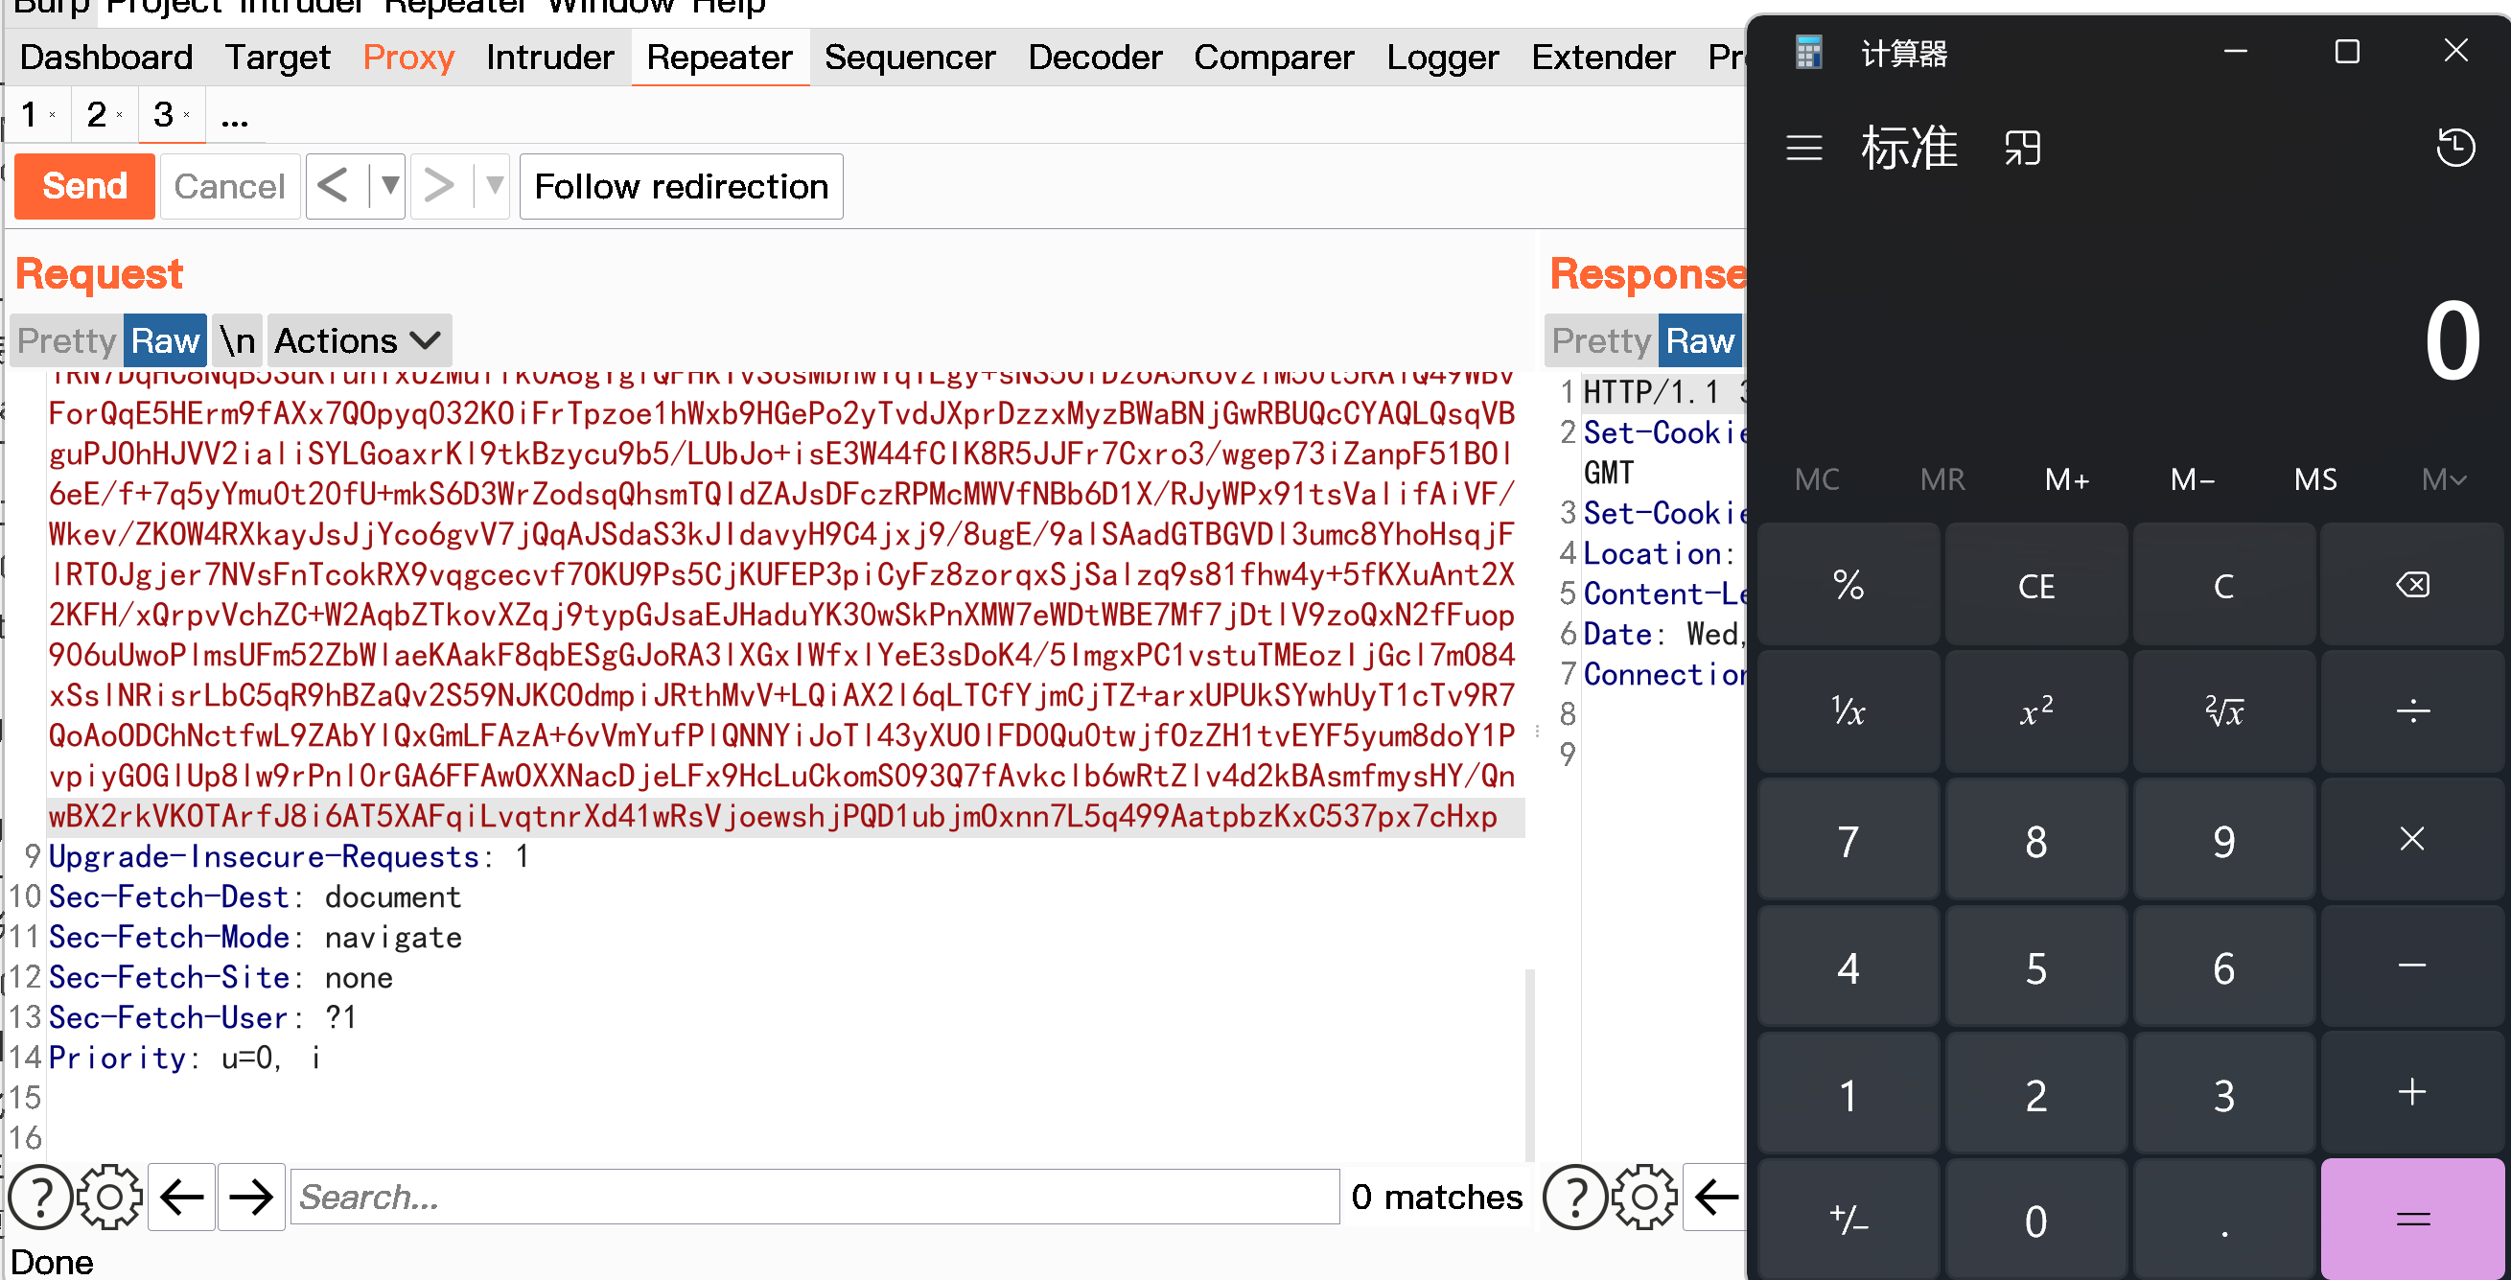The image size is (2511, 1280).
Task: Click the backspace key in Calculator
Action: pyautogui.click(x=2411, y=585)
